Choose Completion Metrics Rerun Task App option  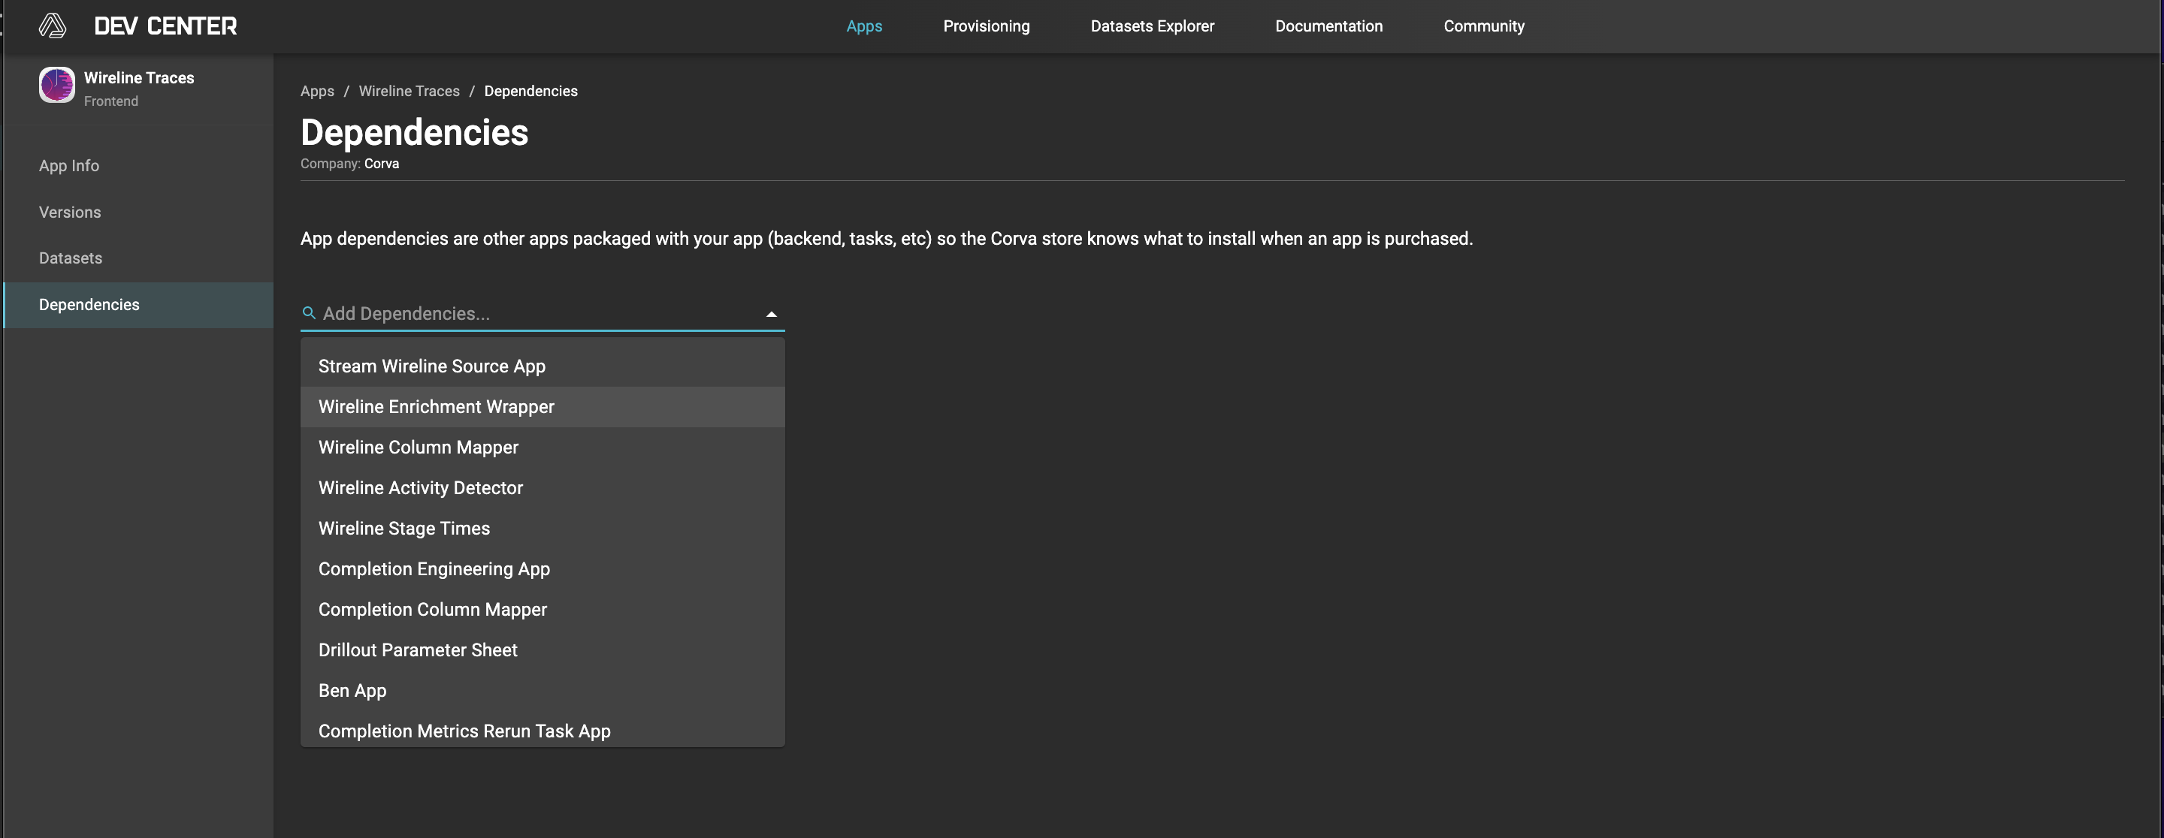[x=543, y=729]
